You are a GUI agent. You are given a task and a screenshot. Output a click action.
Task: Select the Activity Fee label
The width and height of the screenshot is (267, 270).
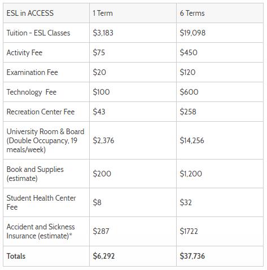coord(24,52)
